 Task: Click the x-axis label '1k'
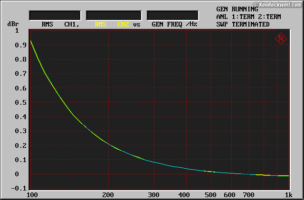[288, 195]
